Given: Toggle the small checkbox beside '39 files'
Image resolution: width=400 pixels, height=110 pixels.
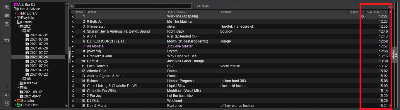Looking at the screenshot, I should pos(194,6).
